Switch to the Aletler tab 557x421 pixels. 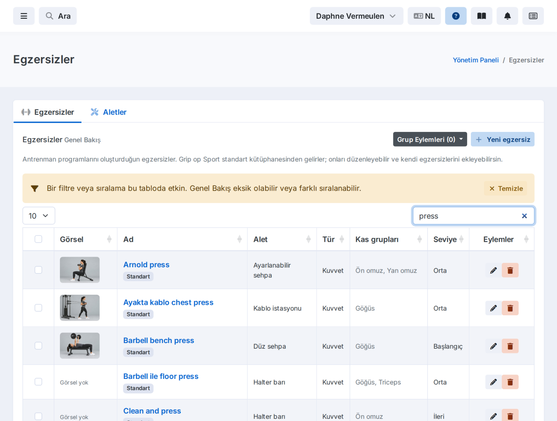(109, 112)
